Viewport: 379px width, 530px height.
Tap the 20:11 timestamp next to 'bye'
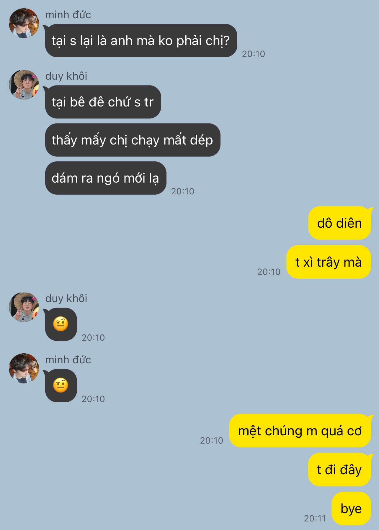315,518
